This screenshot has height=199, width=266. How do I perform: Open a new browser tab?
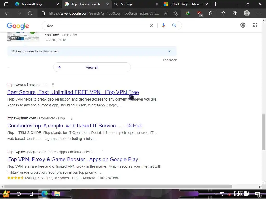coord(215,4)
